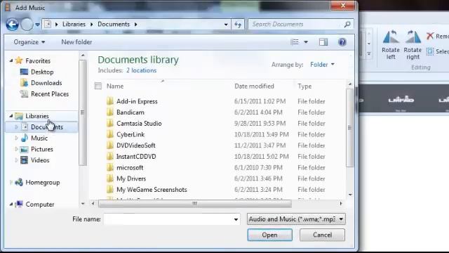Click the Help question mark icon
Viewport: 449px width, 253px height.
pos(342,42)
